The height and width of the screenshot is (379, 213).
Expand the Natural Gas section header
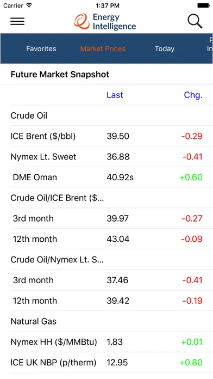tap(106, 321)
